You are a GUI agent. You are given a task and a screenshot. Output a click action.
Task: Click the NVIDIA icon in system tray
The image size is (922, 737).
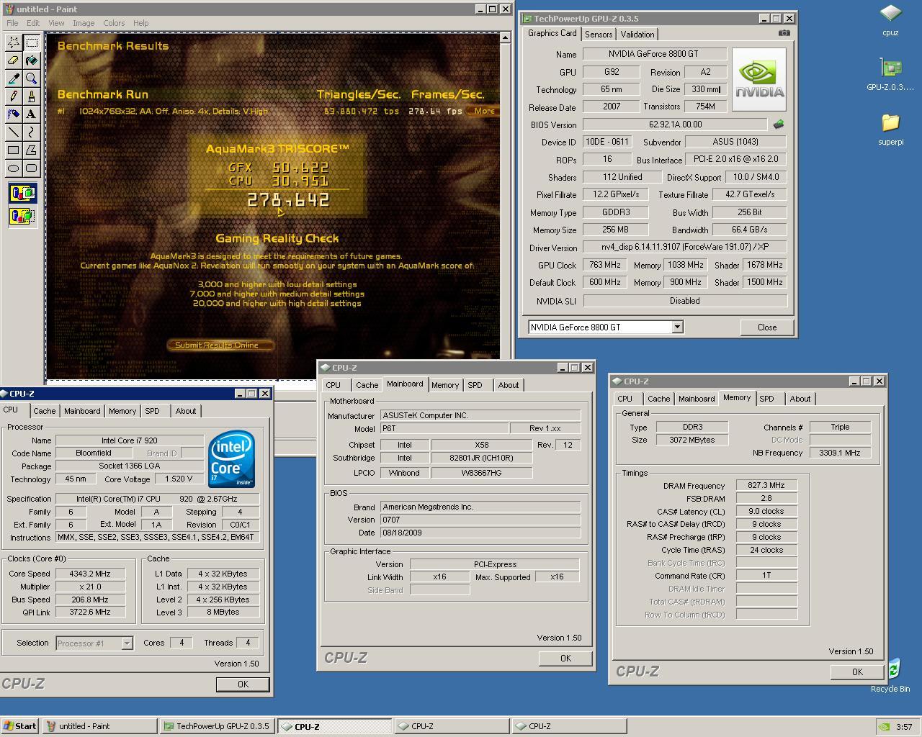884,726
